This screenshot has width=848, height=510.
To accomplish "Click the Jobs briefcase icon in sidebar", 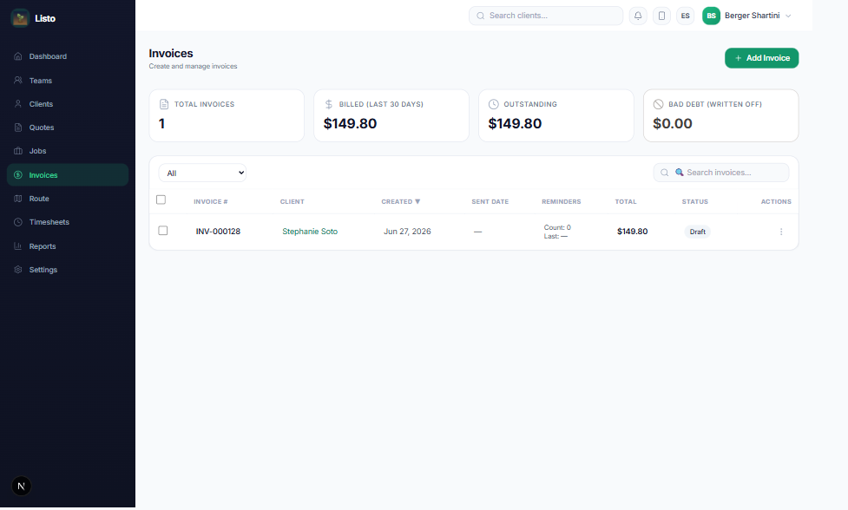I will coord(18,151).
